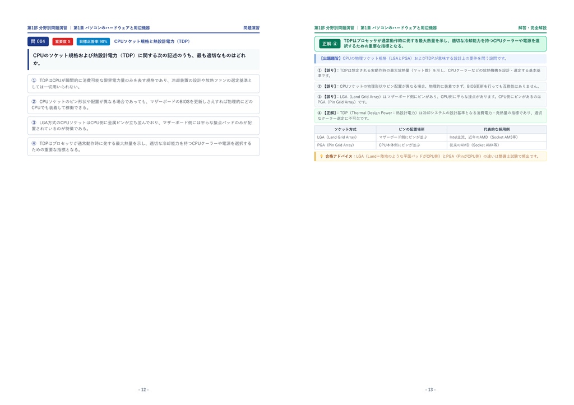The width and height of the screenshot is (574, 405).
Task: Click the blue 目標正答率 90% badge
Action: 94,41
